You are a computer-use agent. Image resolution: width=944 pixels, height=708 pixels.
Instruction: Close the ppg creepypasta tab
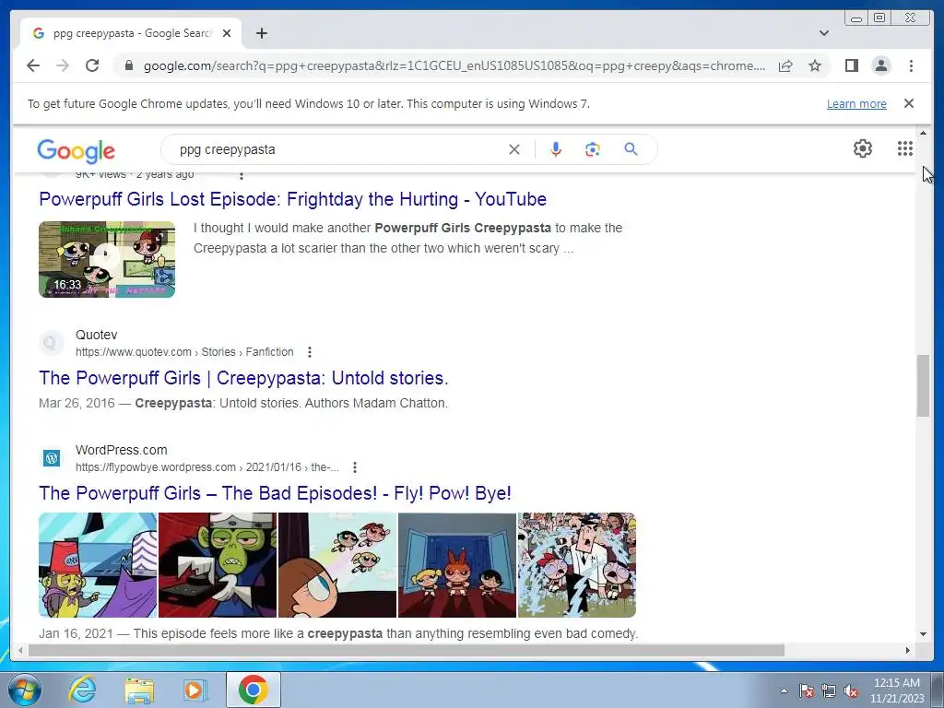(227, 33)
